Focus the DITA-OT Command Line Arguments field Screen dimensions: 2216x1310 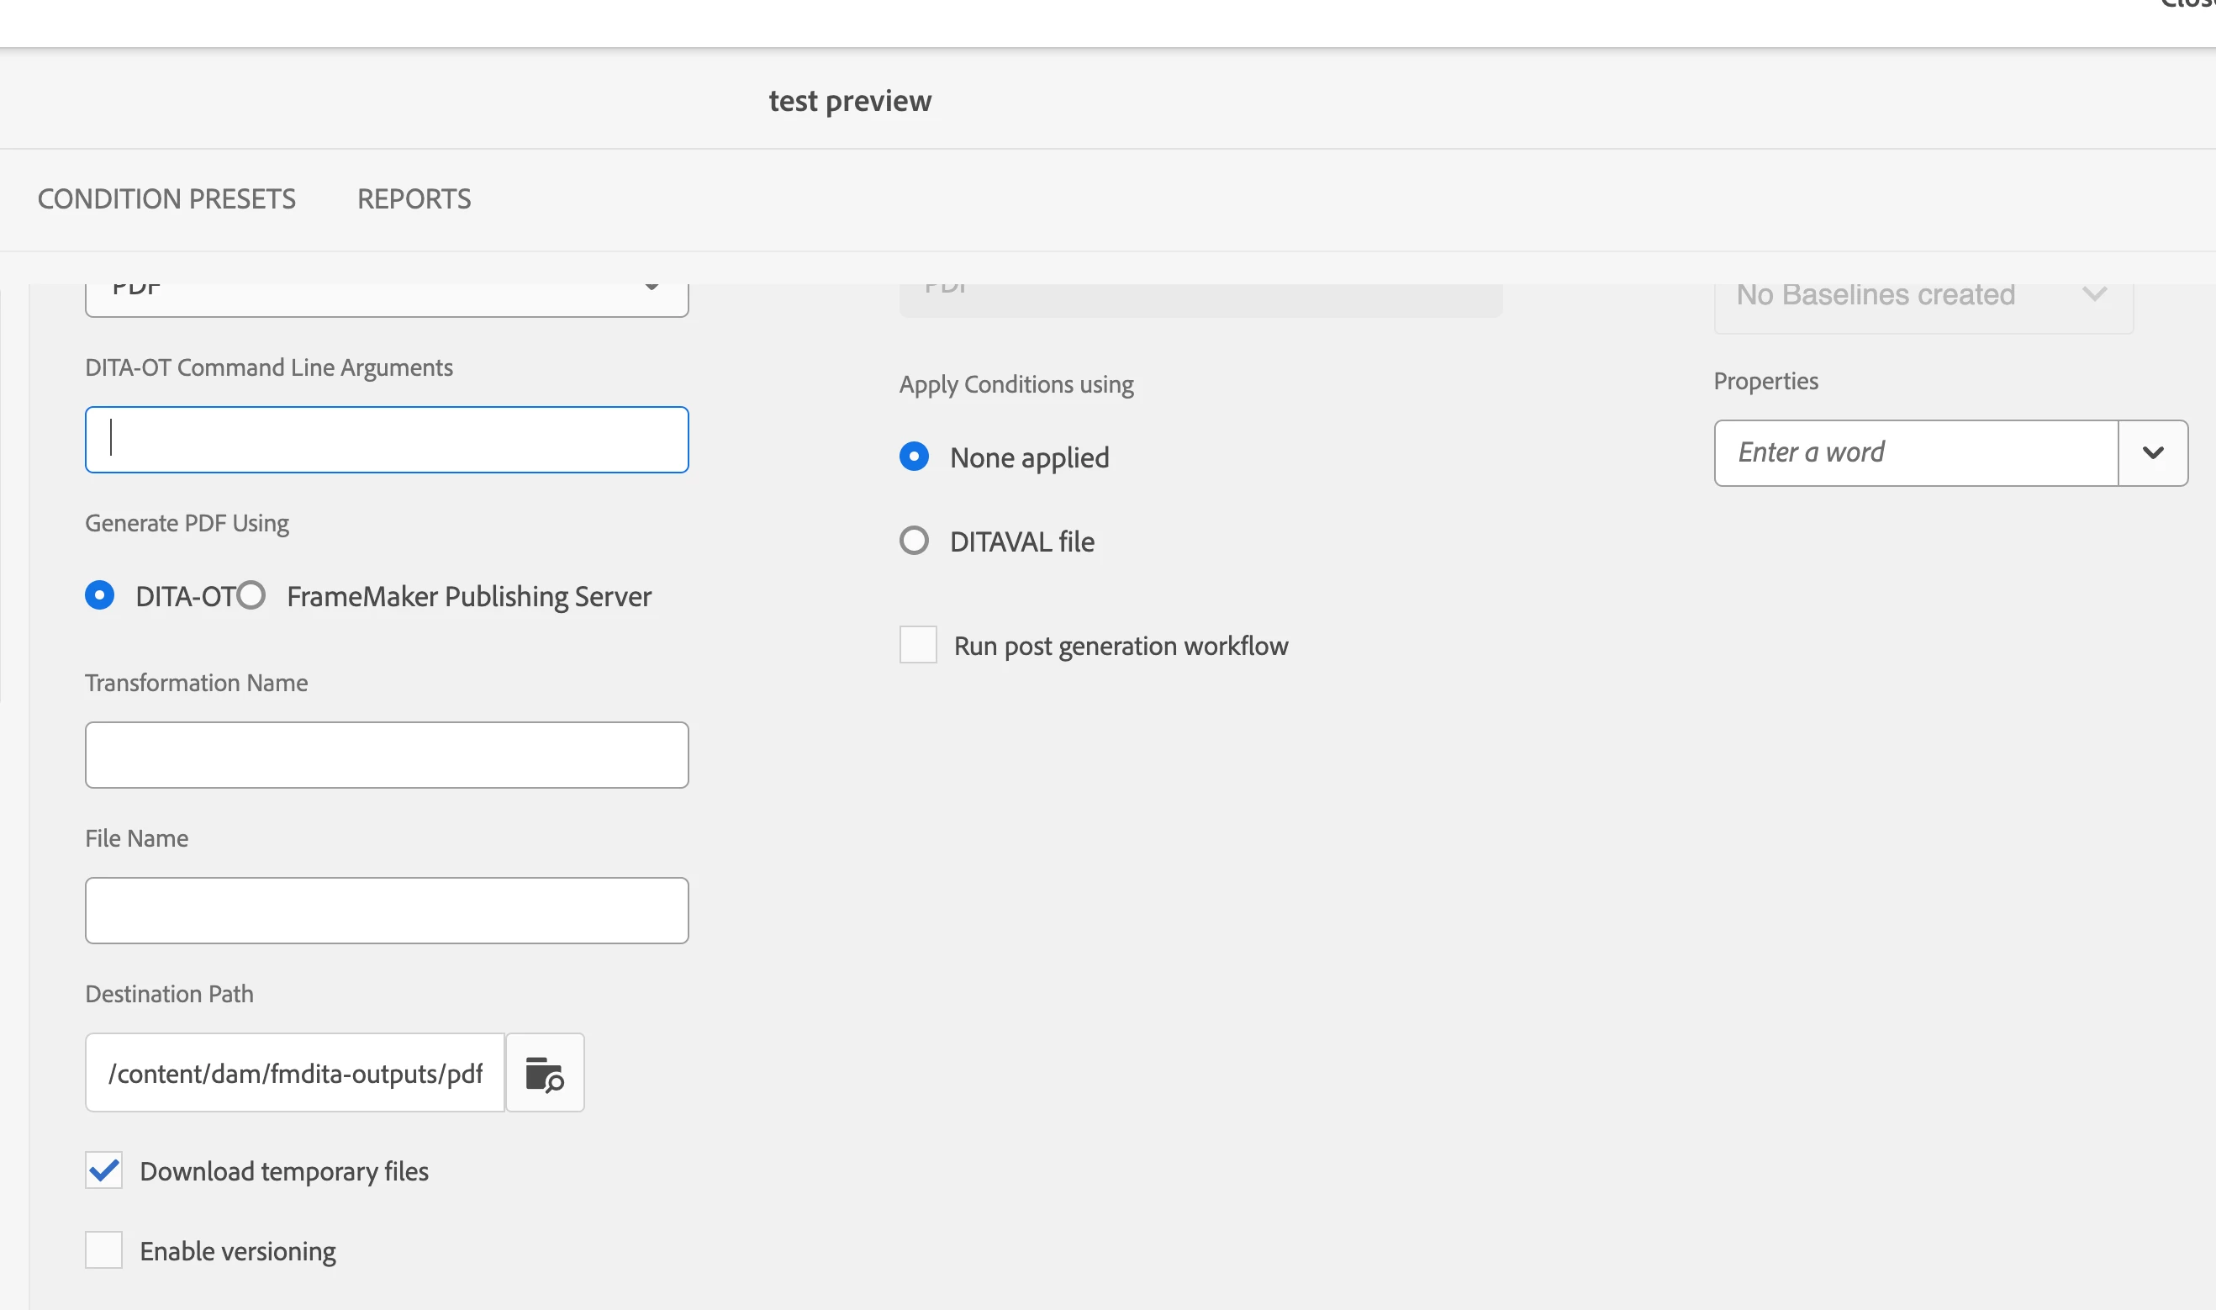[x=387, y=440]
